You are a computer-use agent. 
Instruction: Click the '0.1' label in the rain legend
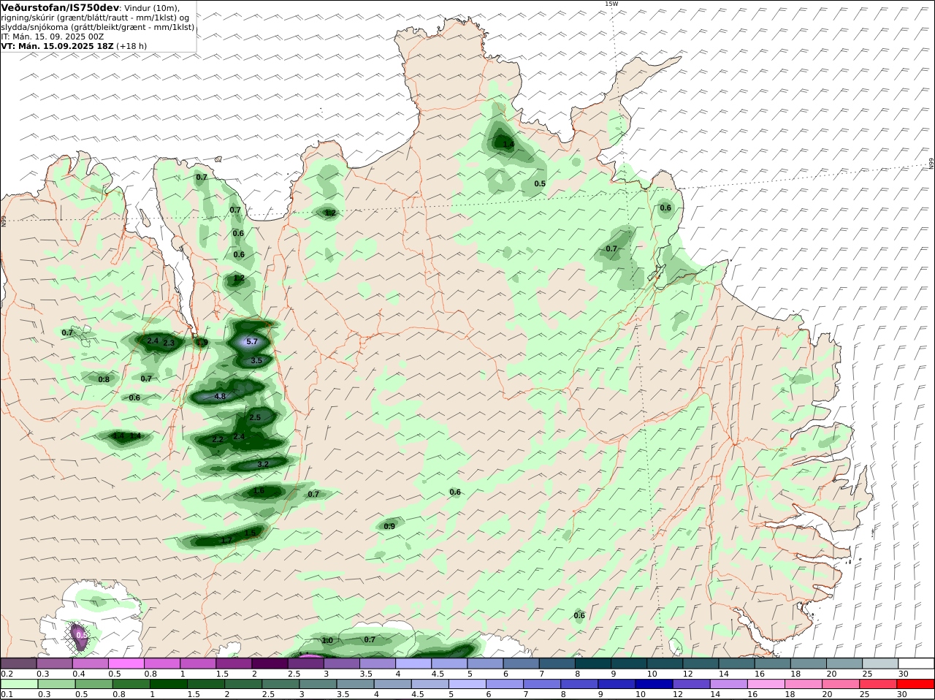click(7, 695)
